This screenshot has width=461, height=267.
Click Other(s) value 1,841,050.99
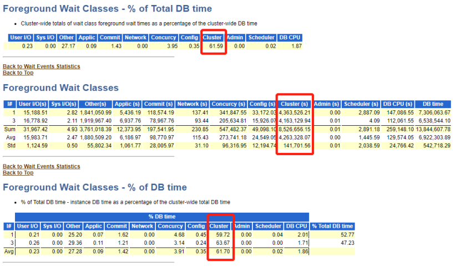[x=95, y=112]
